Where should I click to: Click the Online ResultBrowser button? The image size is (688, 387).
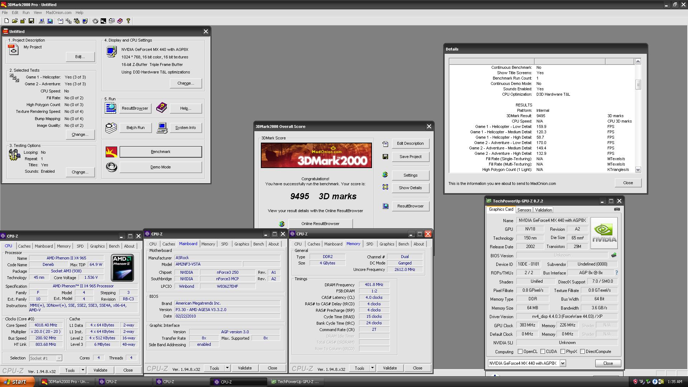pos(320,224)
